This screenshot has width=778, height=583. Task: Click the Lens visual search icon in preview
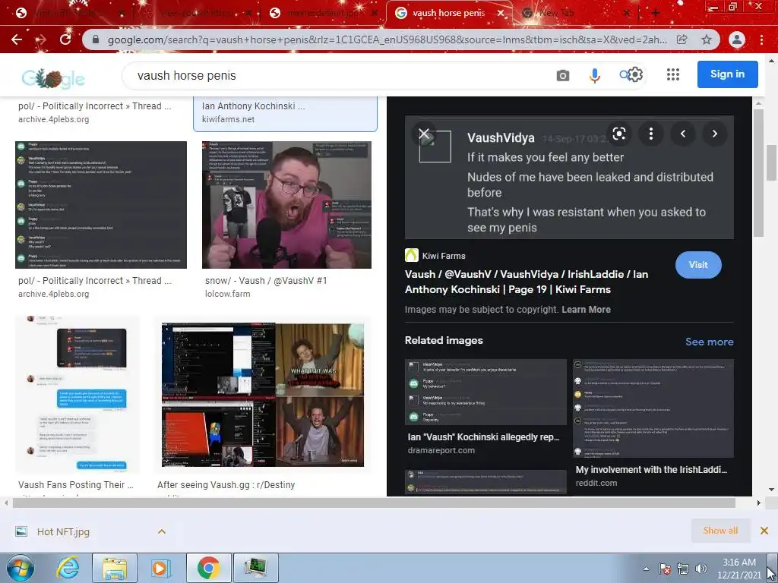click(618, 134)
